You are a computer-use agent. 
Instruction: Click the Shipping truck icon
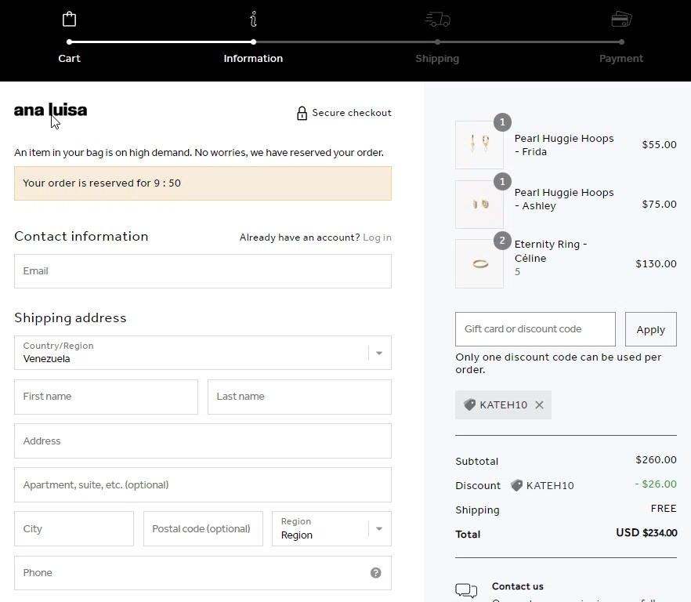click(x=437, y=19)
